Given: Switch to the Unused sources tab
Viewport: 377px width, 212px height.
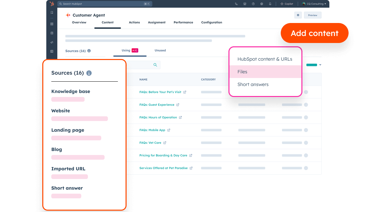Looking at the screenshot, I should [x=160, y=50].
